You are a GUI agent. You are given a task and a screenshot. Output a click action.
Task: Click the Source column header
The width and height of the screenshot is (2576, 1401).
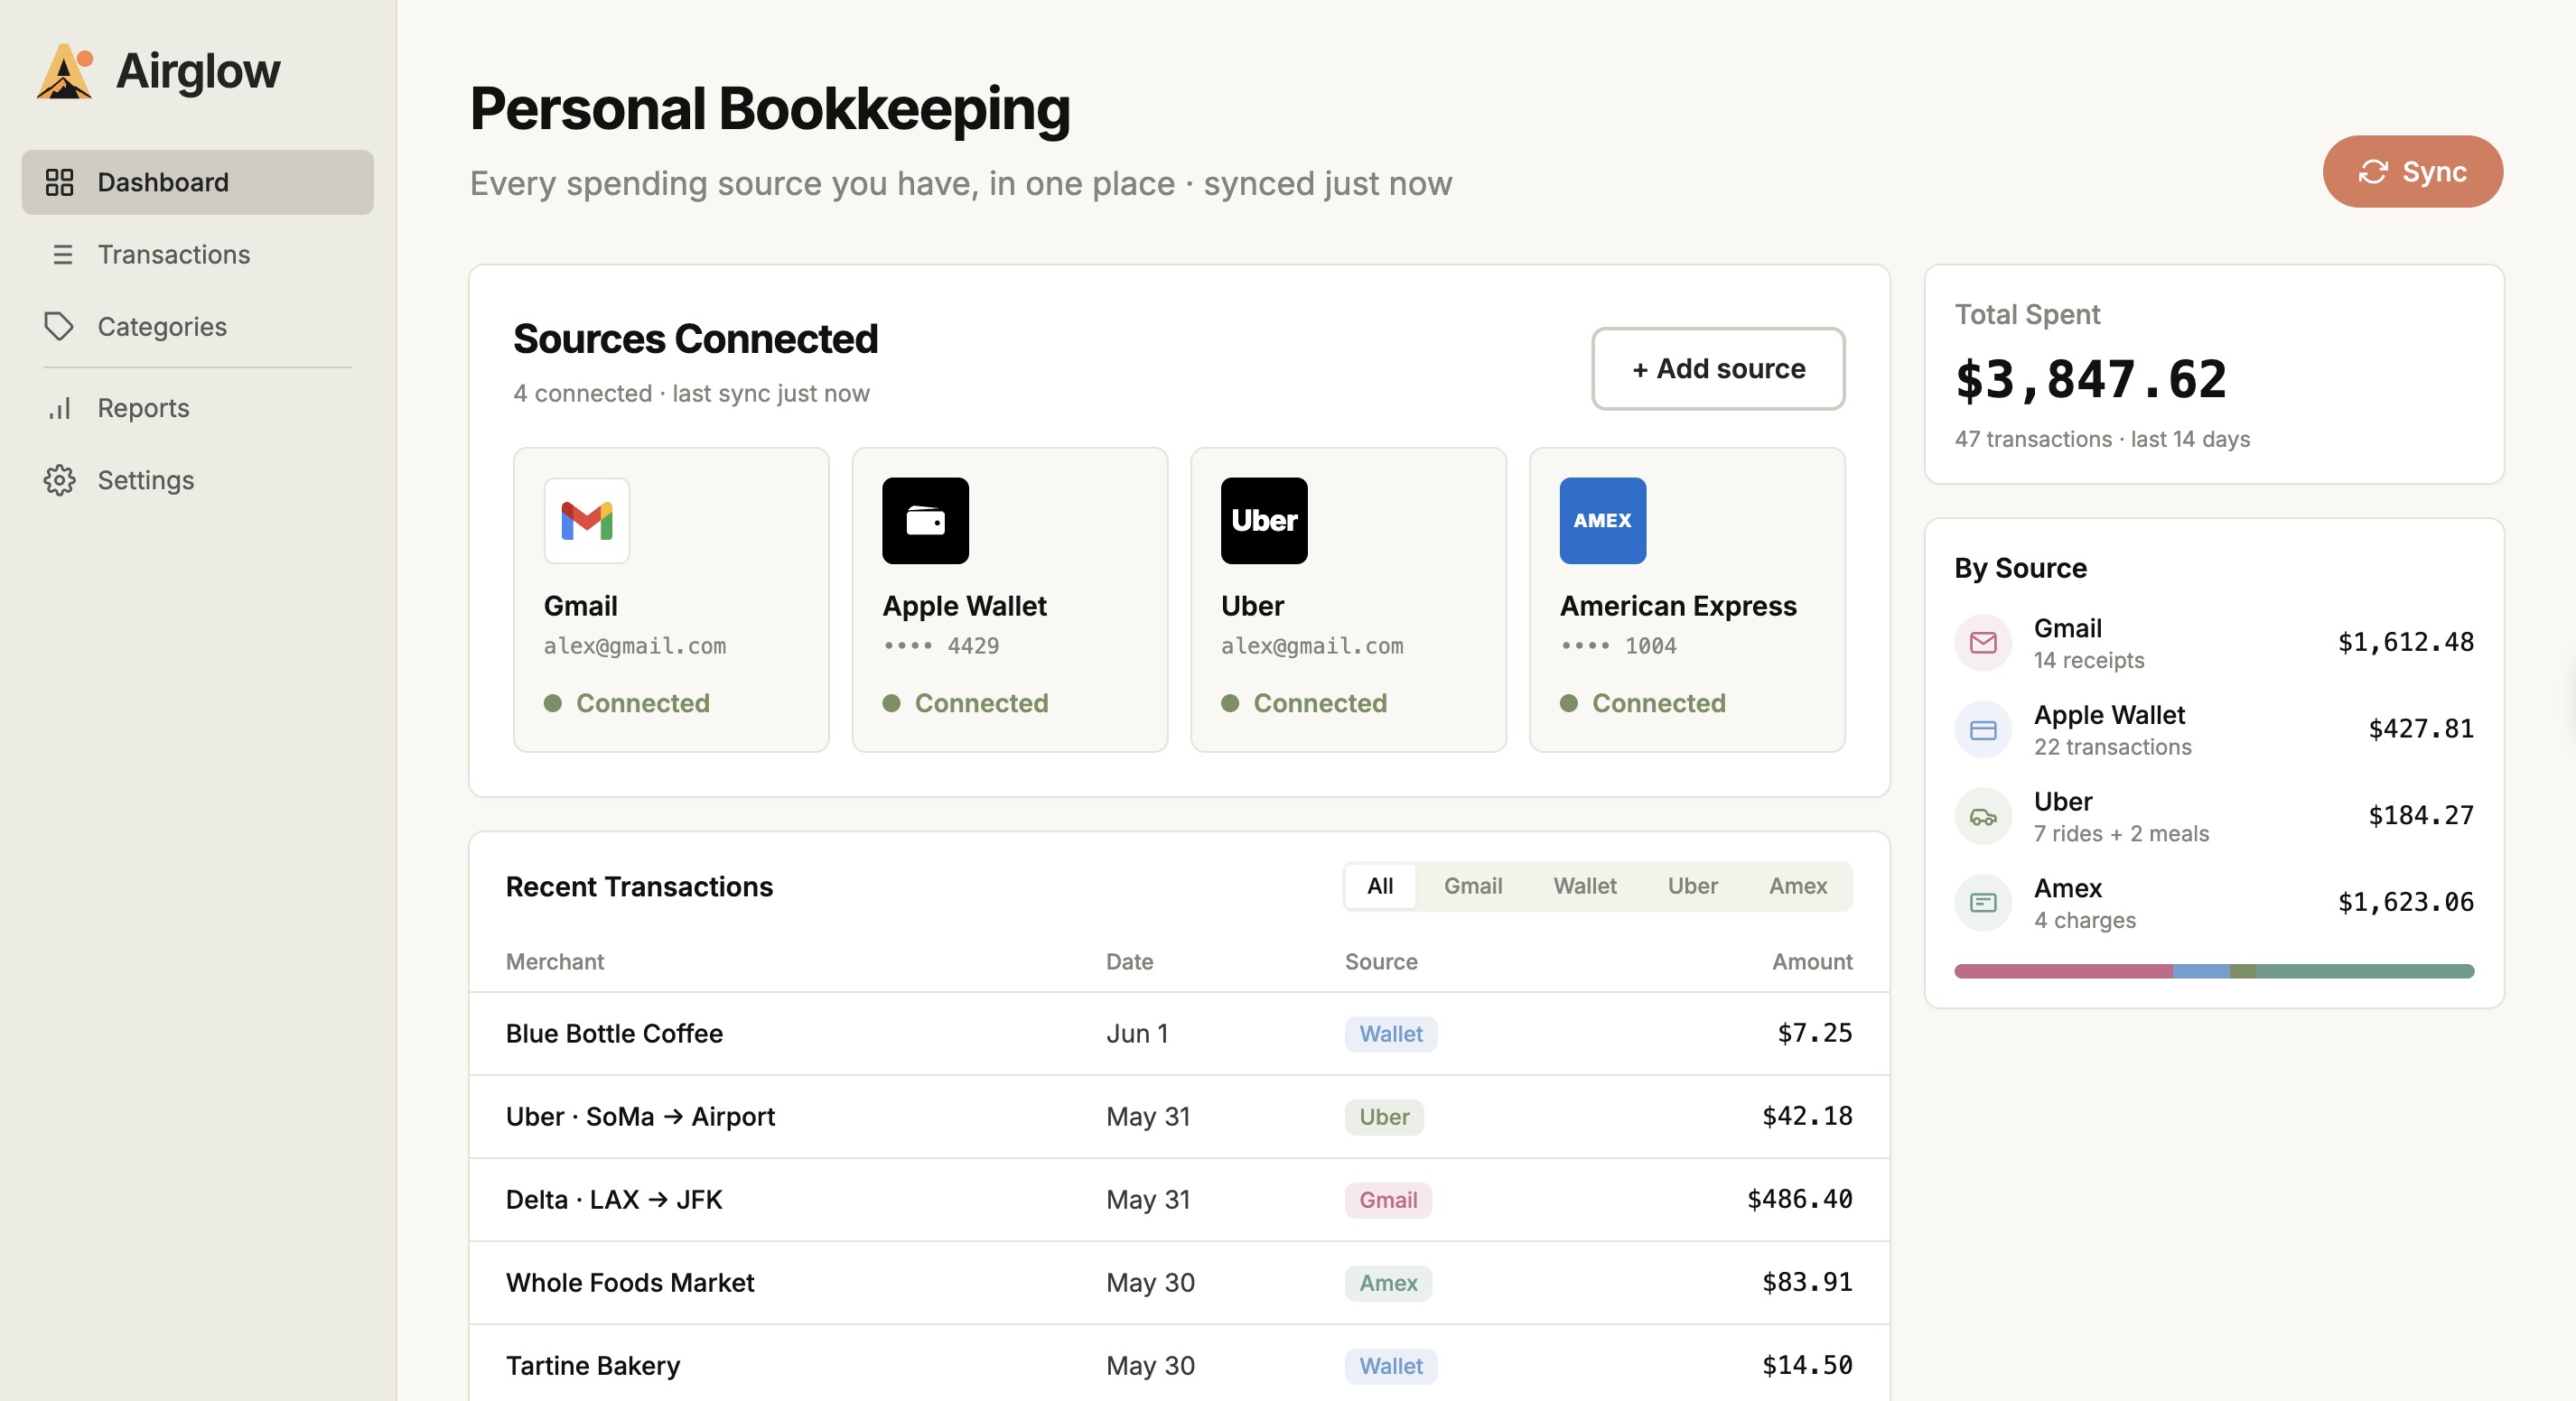pos(1381,961)
